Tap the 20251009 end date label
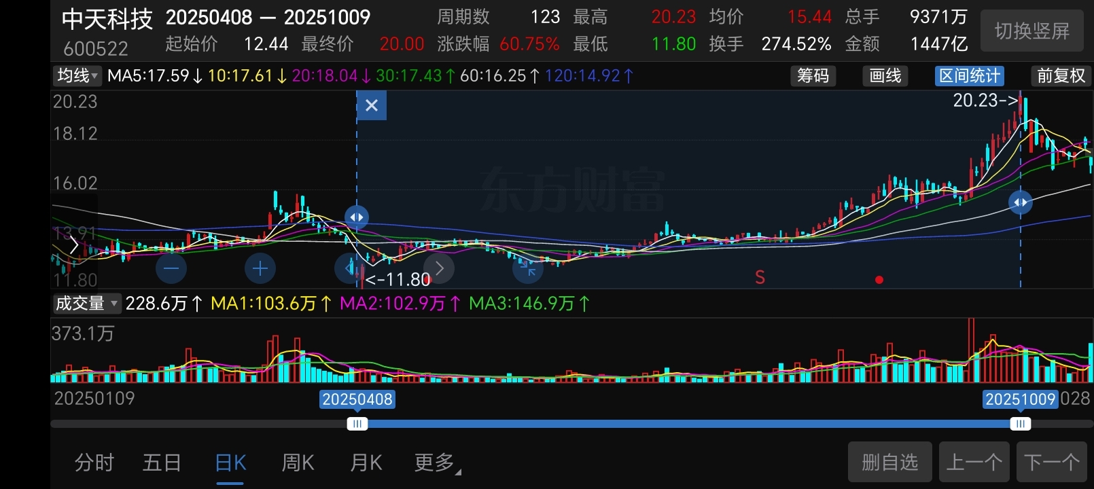Screen dimensions: 1094x489 [1021, 399]
